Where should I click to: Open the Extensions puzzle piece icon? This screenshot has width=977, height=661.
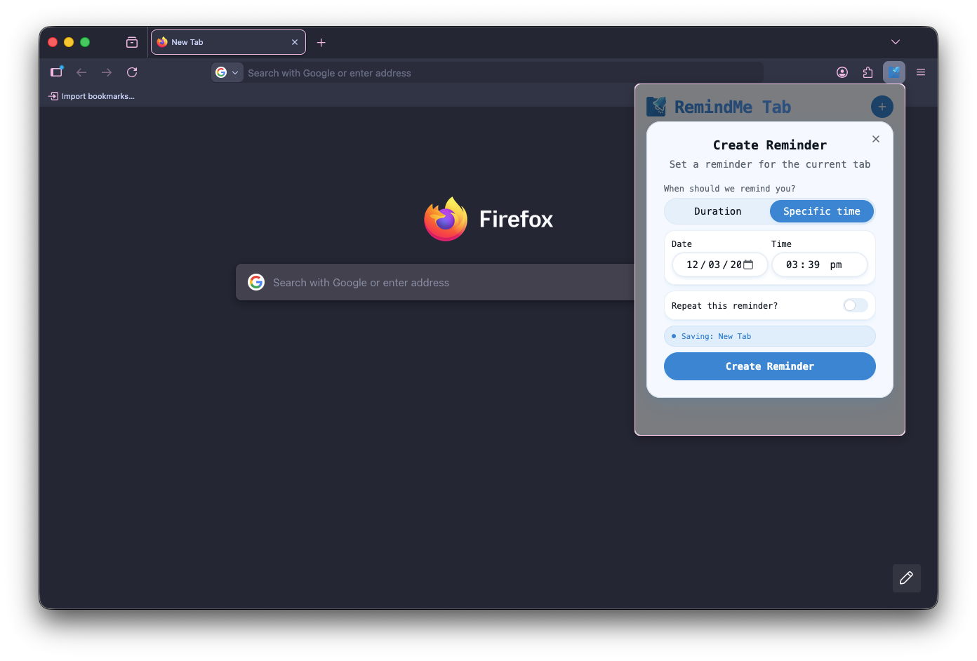(868, 72)
